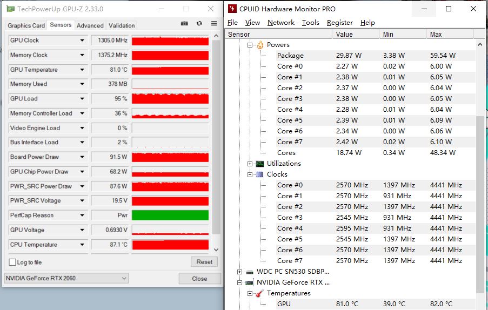Click the GPU-Z sensors vertical scrollbar thumb
This screenshot has height=310, width=488.
[216, 137]
